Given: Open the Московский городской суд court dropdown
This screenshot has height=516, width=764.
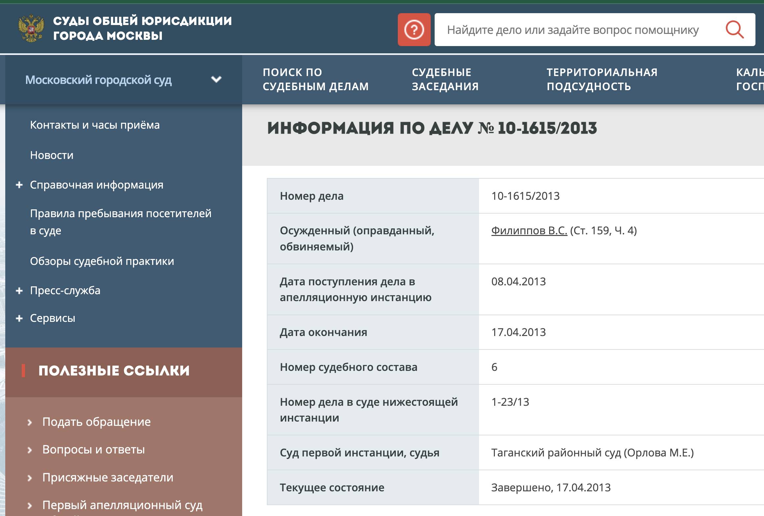Looking at the screenshot, I should (x=124, y=80).
